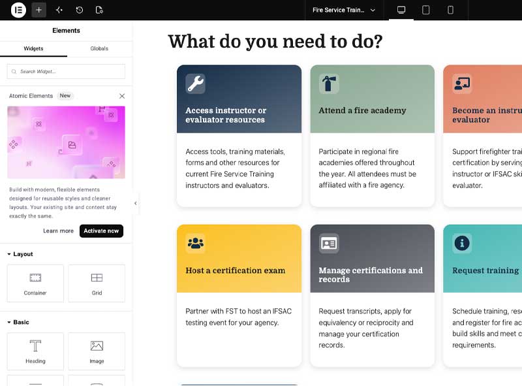Open Become an instructor or evaluator card heading
The image size is (522, 386).
[x=487, y=115]
